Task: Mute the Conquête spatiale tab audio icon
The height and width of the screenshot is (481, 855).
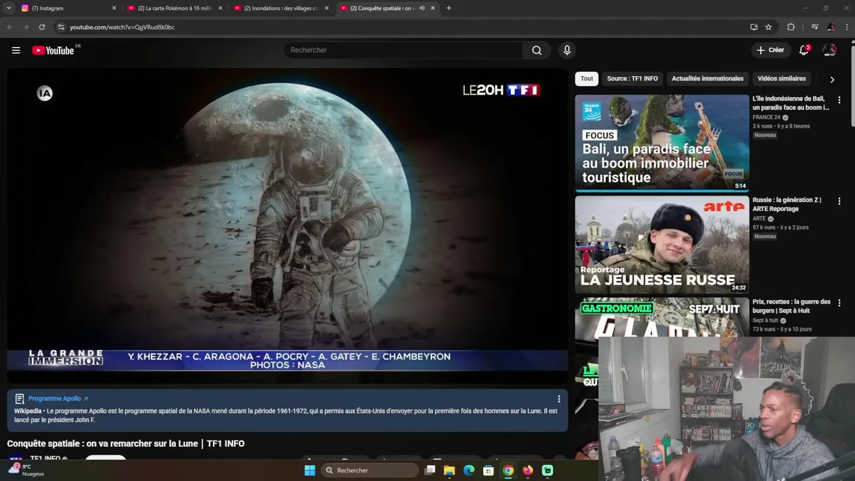Action: 422,8
